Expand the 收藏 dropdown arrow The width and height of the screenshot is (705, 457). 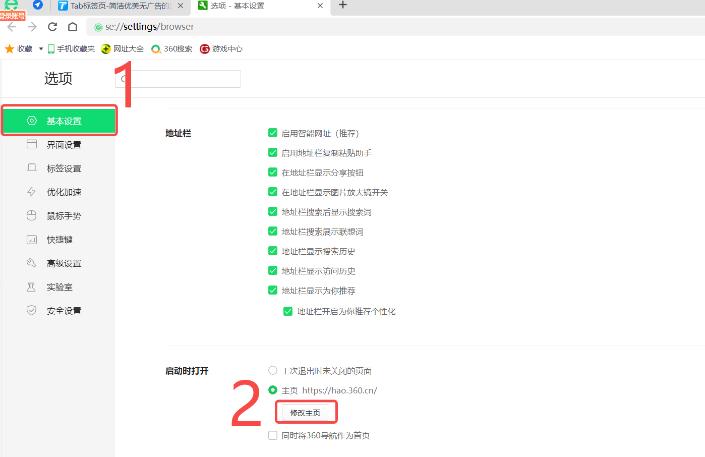coord(41,49)
